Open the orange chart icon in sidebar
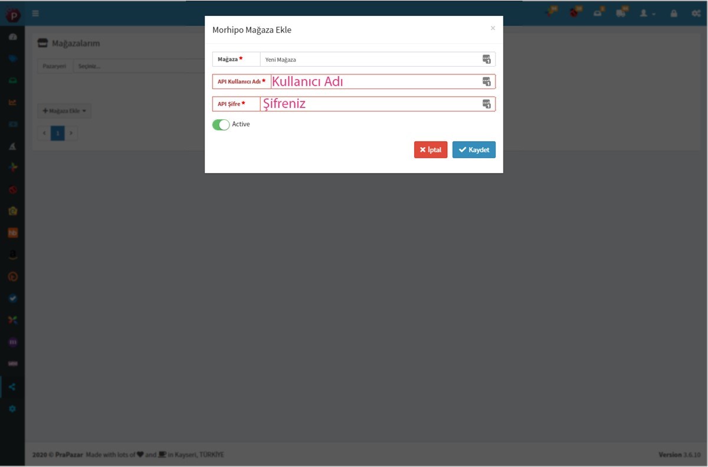 click(12, 102)
